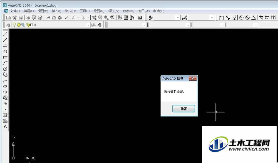Image resolution: width=278 pixels, height=163 pixels.
Task: Open Plot Preview from the toolbar
Action: [34, 17]
